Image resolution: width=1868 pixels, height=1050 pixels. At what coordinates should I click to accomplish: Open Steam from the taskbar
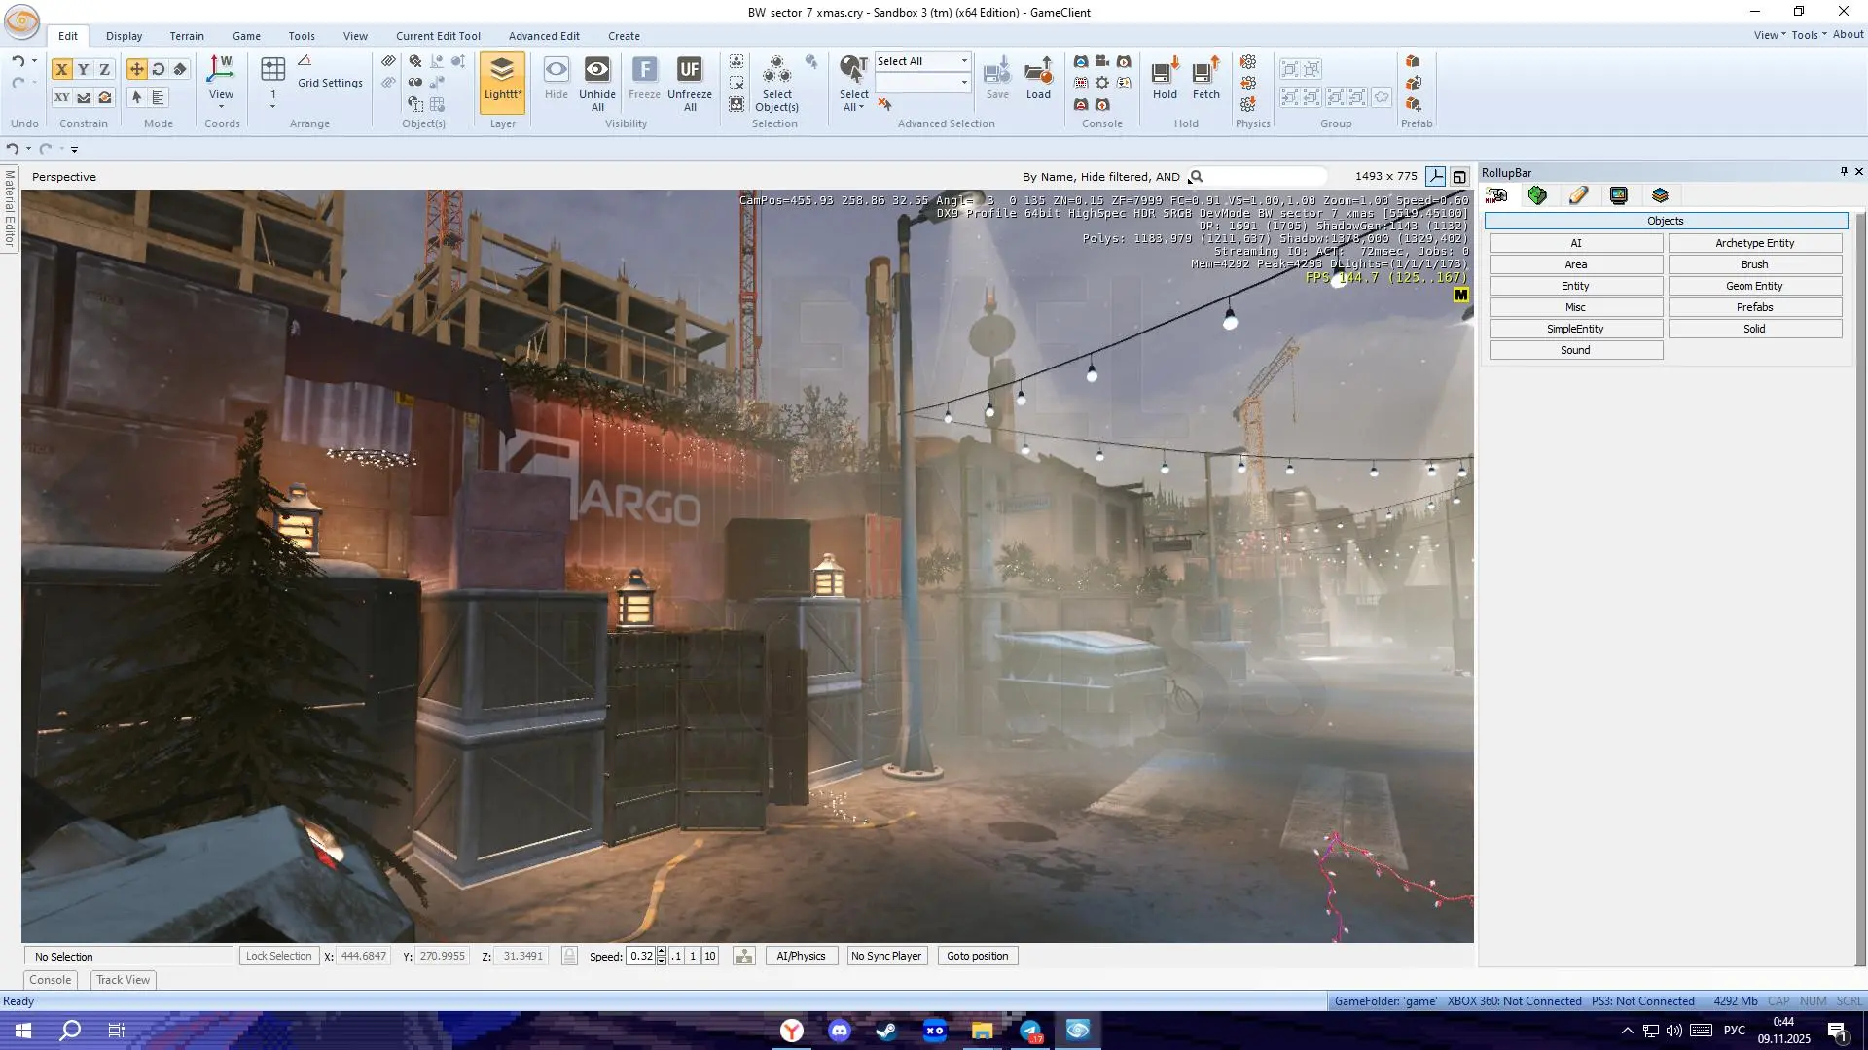tap(886, 1031)
